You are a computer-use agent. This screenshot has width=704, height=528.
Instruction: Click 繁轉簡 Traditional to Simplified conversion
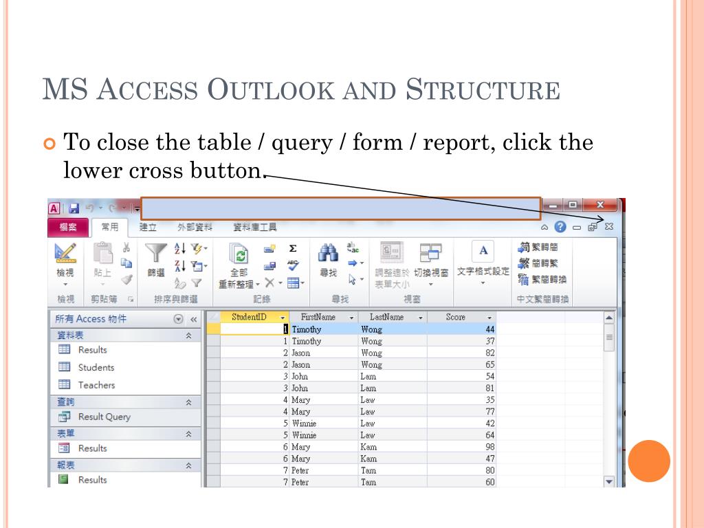pyautogui.click(x=538, y=247)
